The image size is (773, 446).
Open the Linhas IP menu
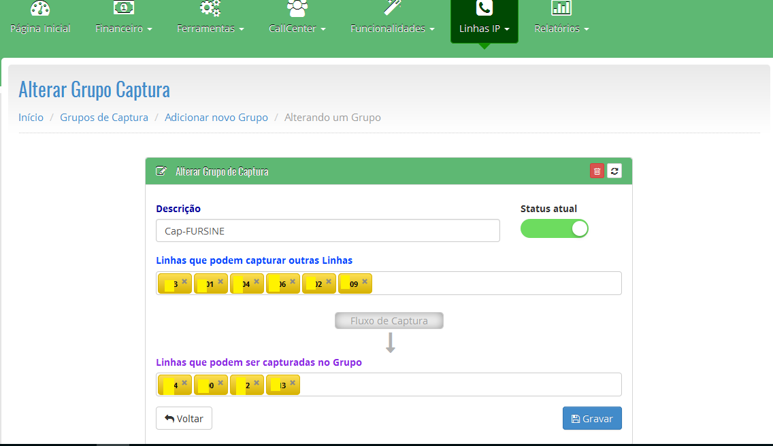point(484,29)
